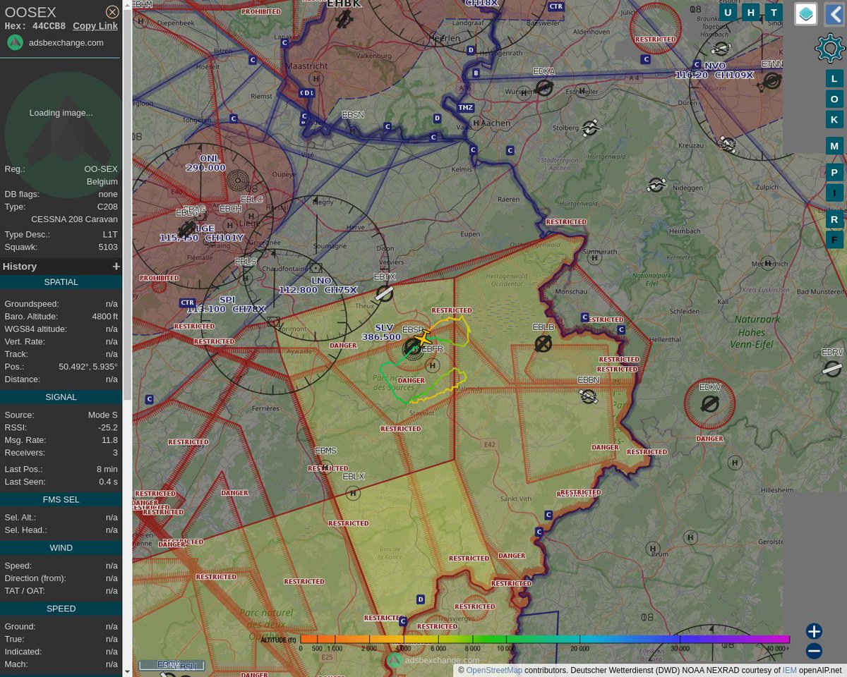This screenshot has height=677, width=847.
Task: Click the WIND section header
Action: click(x=61, y=548)
